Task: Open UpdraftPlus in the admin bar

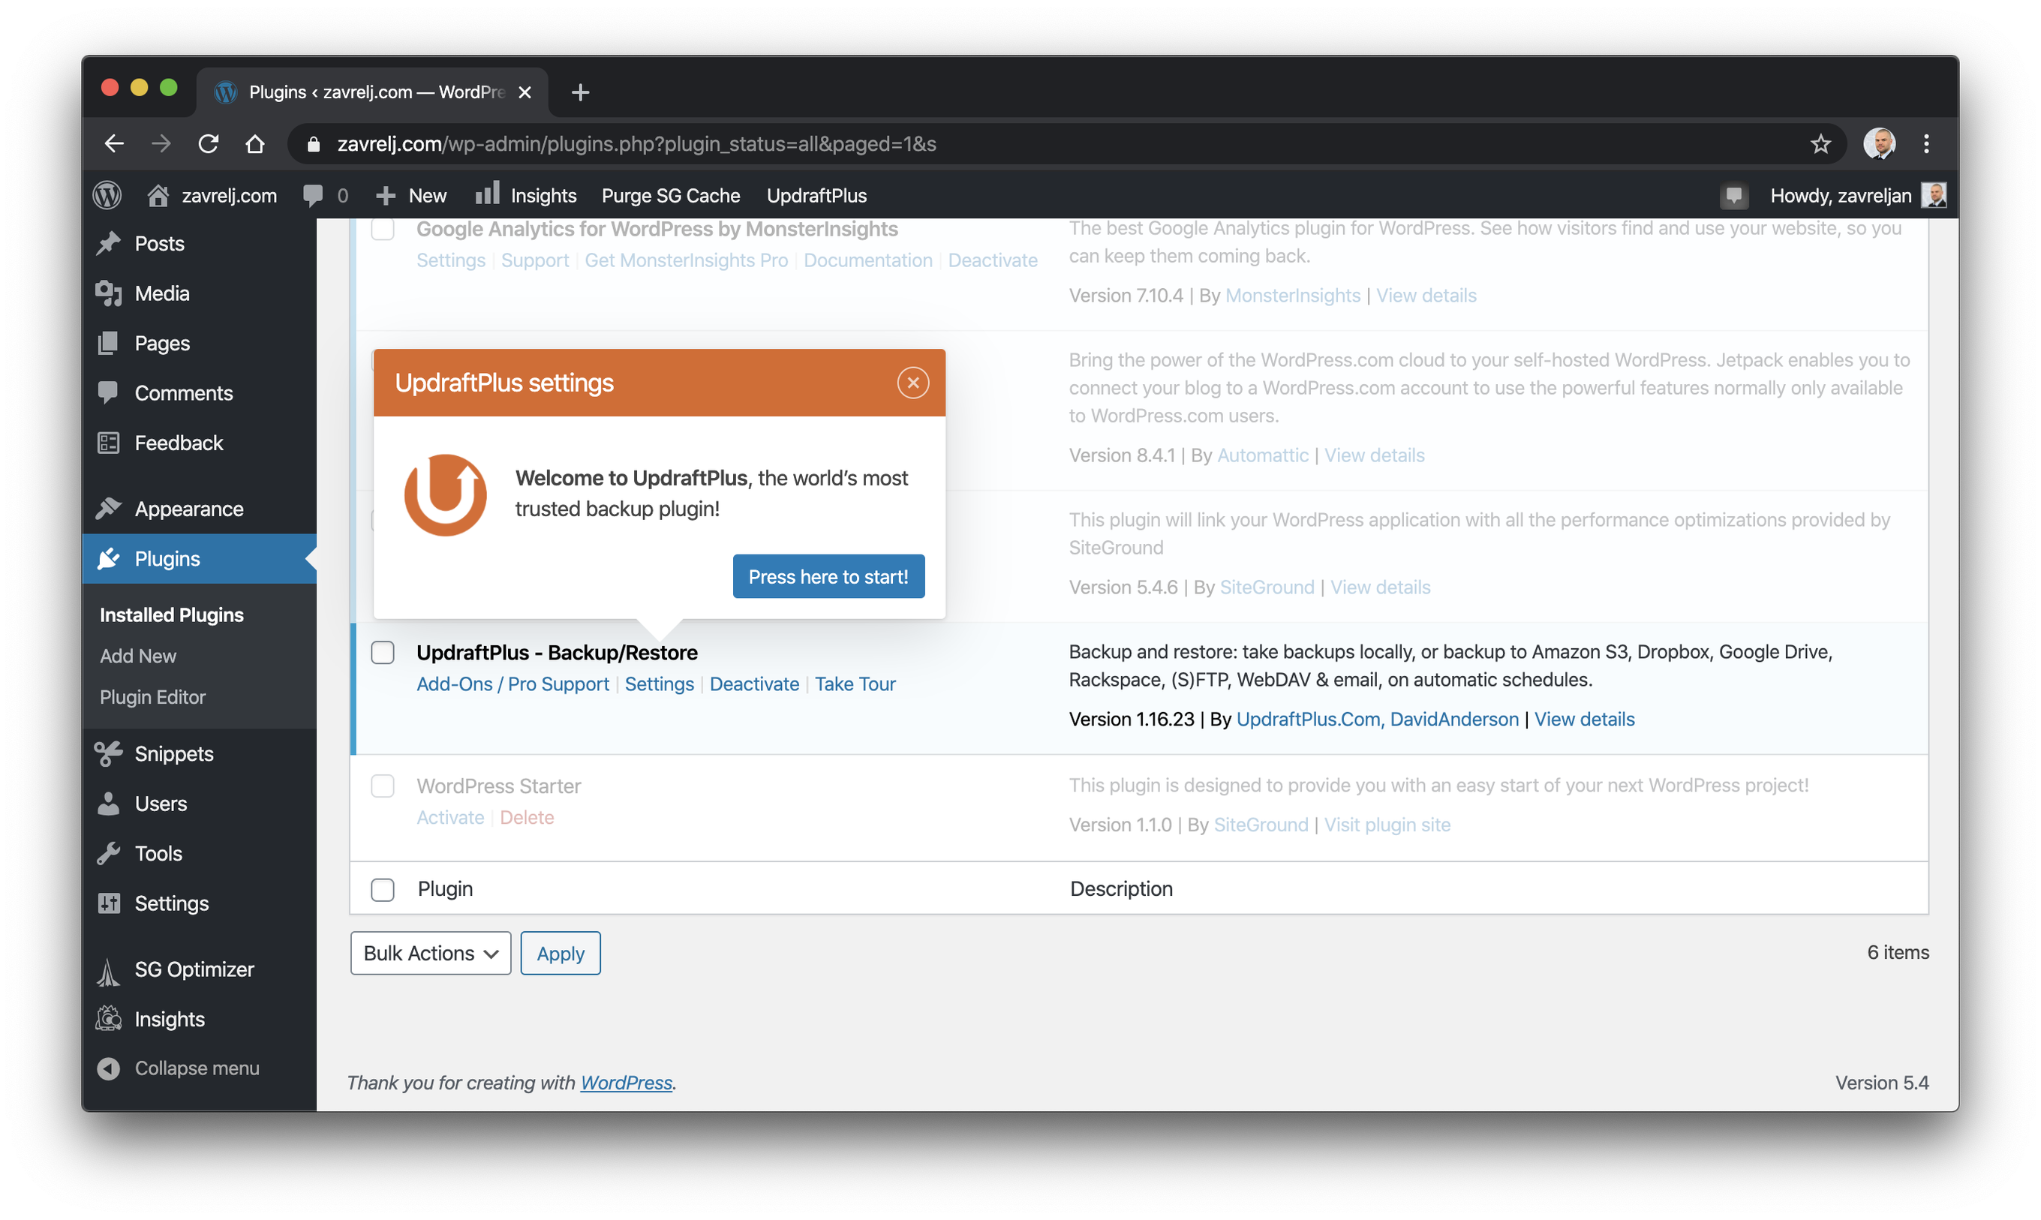Action: [816, 196]
